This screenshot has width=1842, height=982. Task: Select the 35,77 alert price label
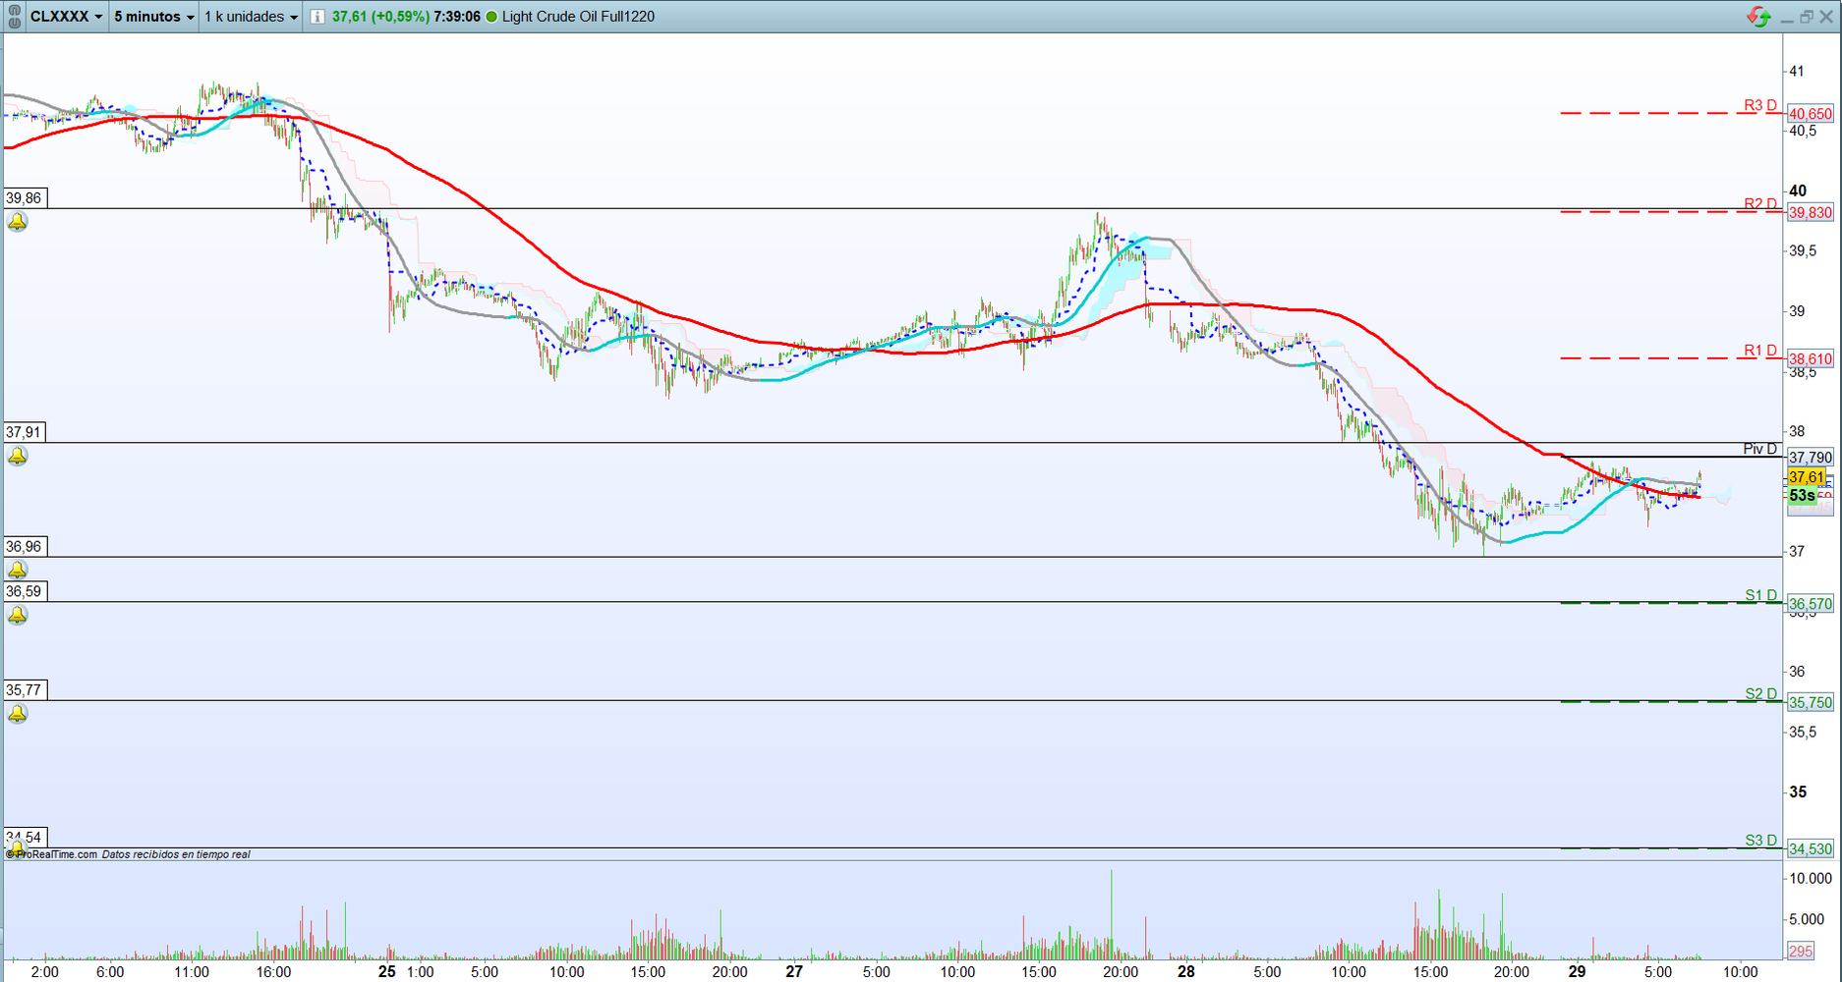(25, 690)
